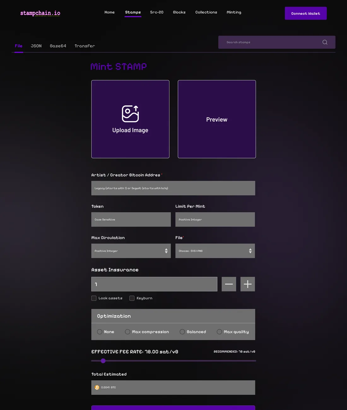Focus the Search stamps field
347x410 pixels.
tap(277, 42)
